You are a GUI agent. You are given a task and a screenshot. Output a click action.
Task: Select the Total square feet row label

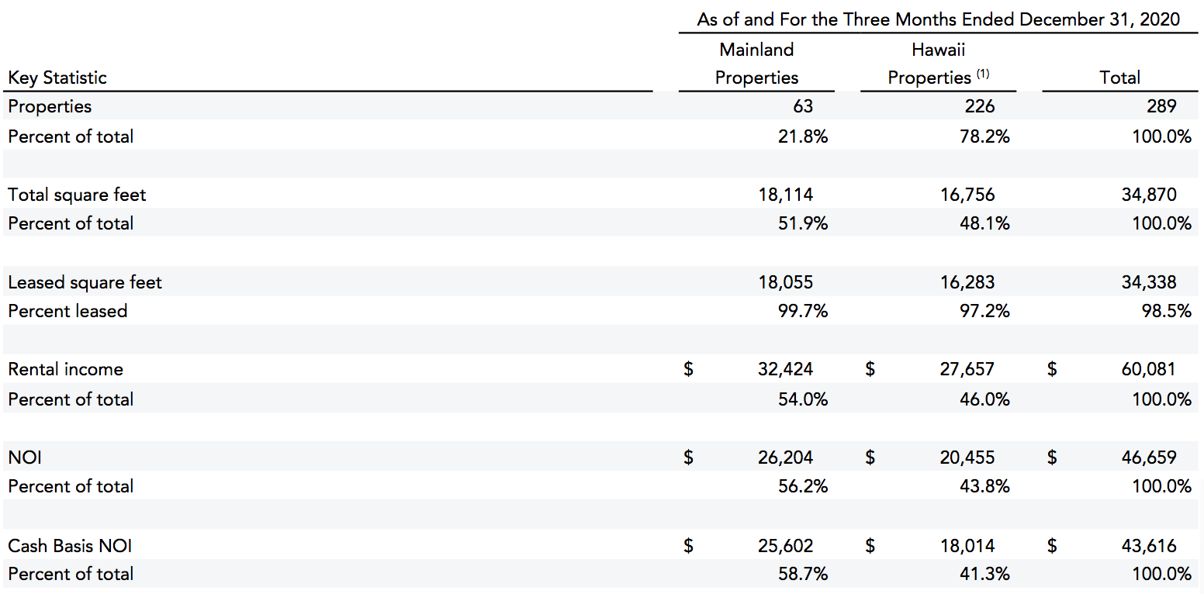[77, 195]
